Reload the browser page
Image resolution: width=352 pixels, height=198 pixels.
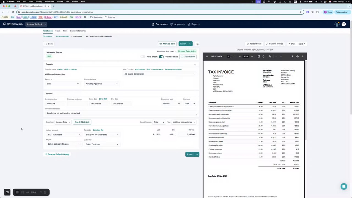13,12
